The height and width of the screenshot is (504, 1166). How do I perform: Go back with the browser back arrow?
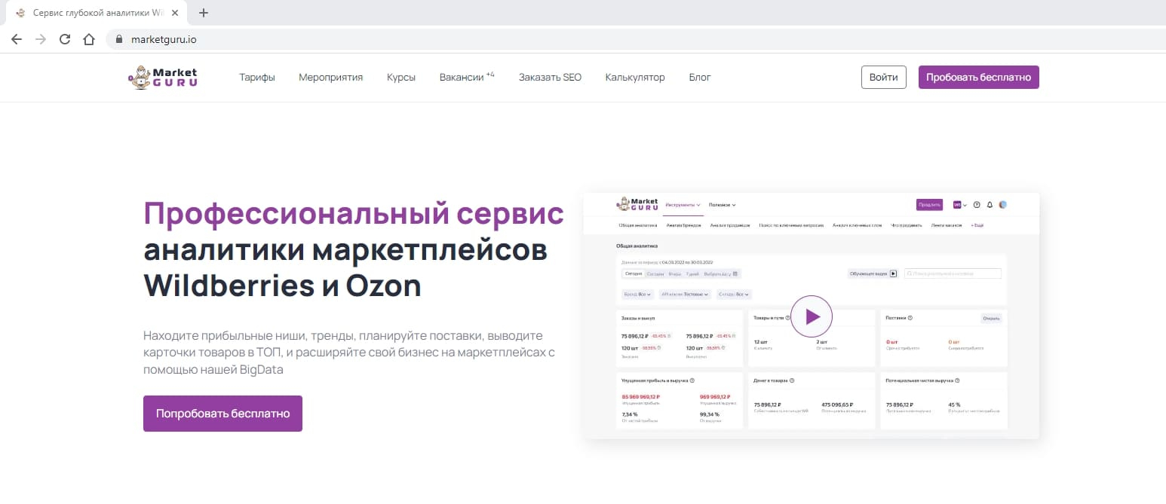(x=17, y=39)
